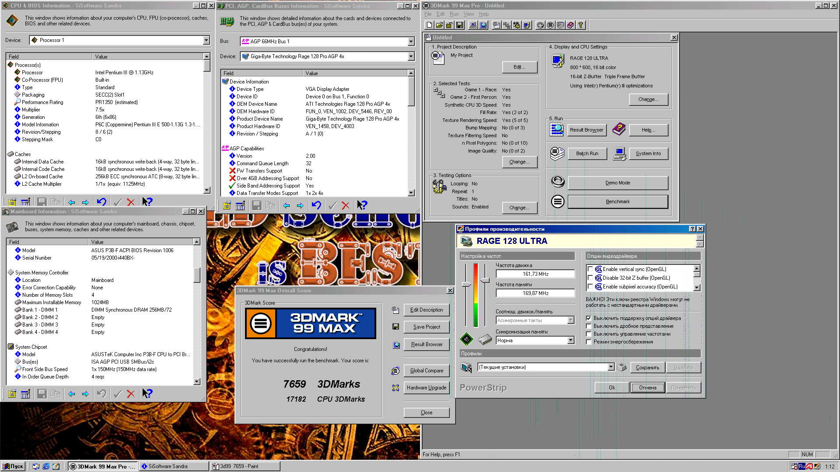Check Выключить дробное представление checkbox

pos(589,326)
